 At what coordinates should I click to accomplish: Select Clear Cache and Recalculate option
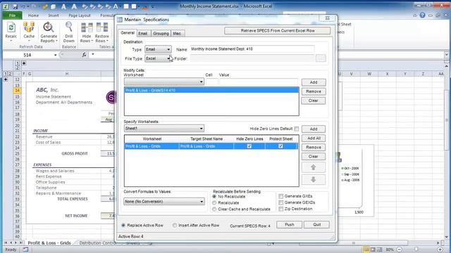click(x=214, y=209)
